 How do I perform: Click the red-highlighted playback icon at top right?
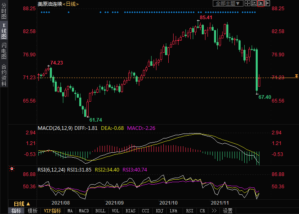(x=261, y=4)
